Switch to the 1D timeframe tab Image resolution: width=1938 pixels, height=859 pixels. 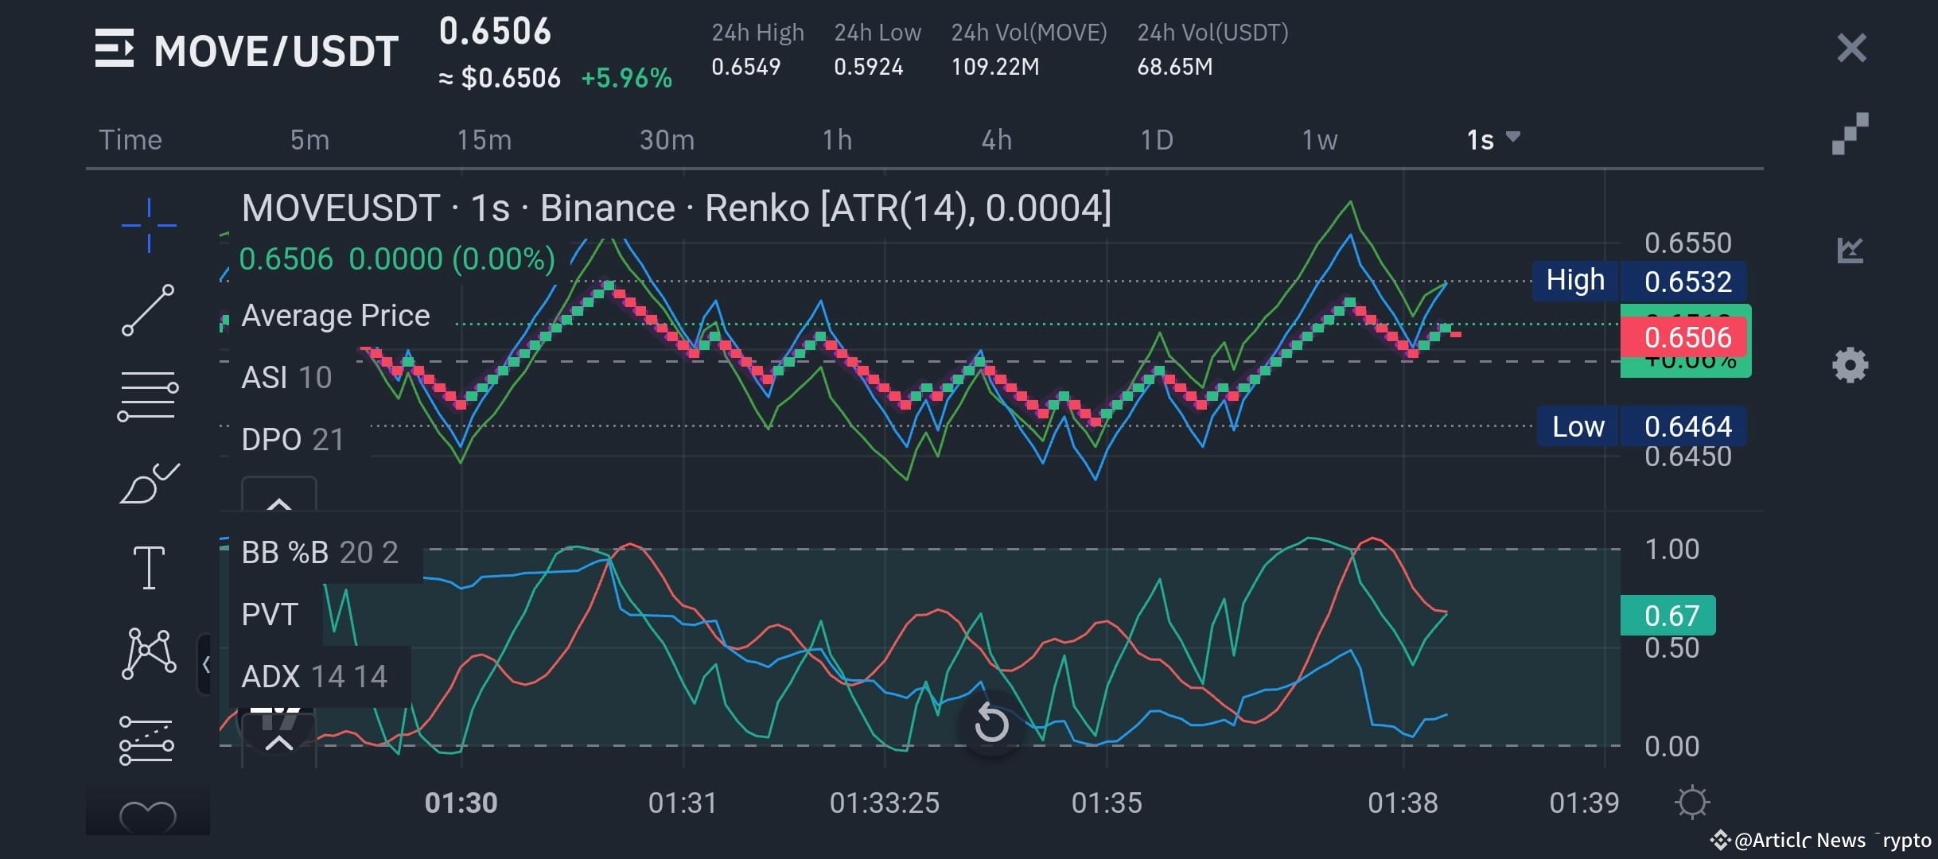[x=1158, y=139]
